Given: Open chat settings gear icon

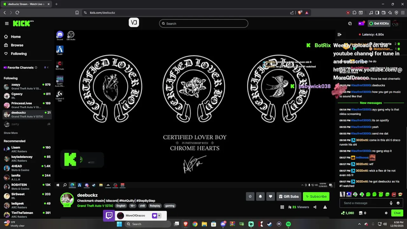Looking at the screenshot, I should pos(386,213).
